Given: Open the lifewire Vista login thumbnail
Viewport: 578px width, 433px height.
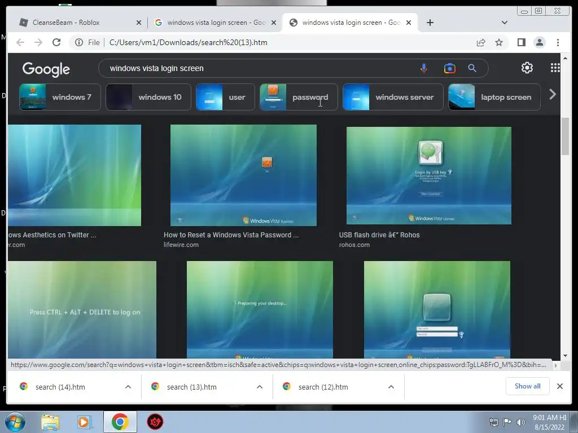Looking at the screenshot, I should click(243, 175).
